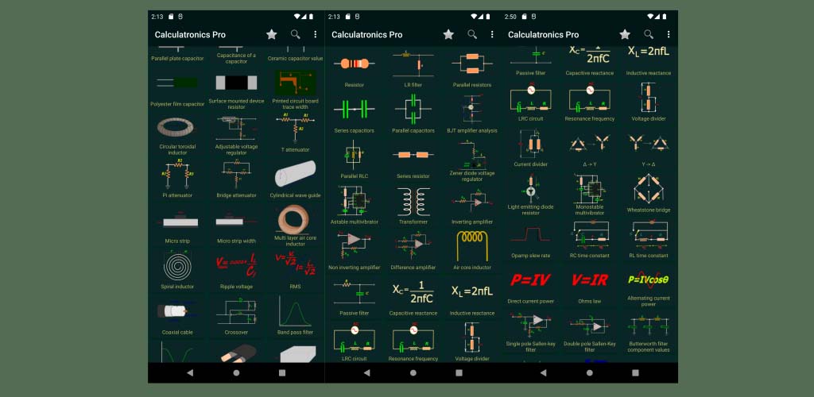Click the favorites star in the leftmost screen
The height and width of the screenshot is (397, 814).
coord(272,35)
